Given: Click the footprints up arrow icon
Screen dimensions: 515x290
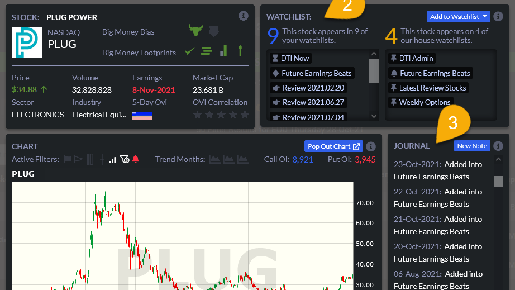Looking at the screenshot, I should click(x=240, y=51).
